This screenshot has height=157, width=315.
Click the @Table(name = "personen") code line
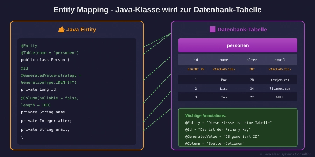point(50,53)
